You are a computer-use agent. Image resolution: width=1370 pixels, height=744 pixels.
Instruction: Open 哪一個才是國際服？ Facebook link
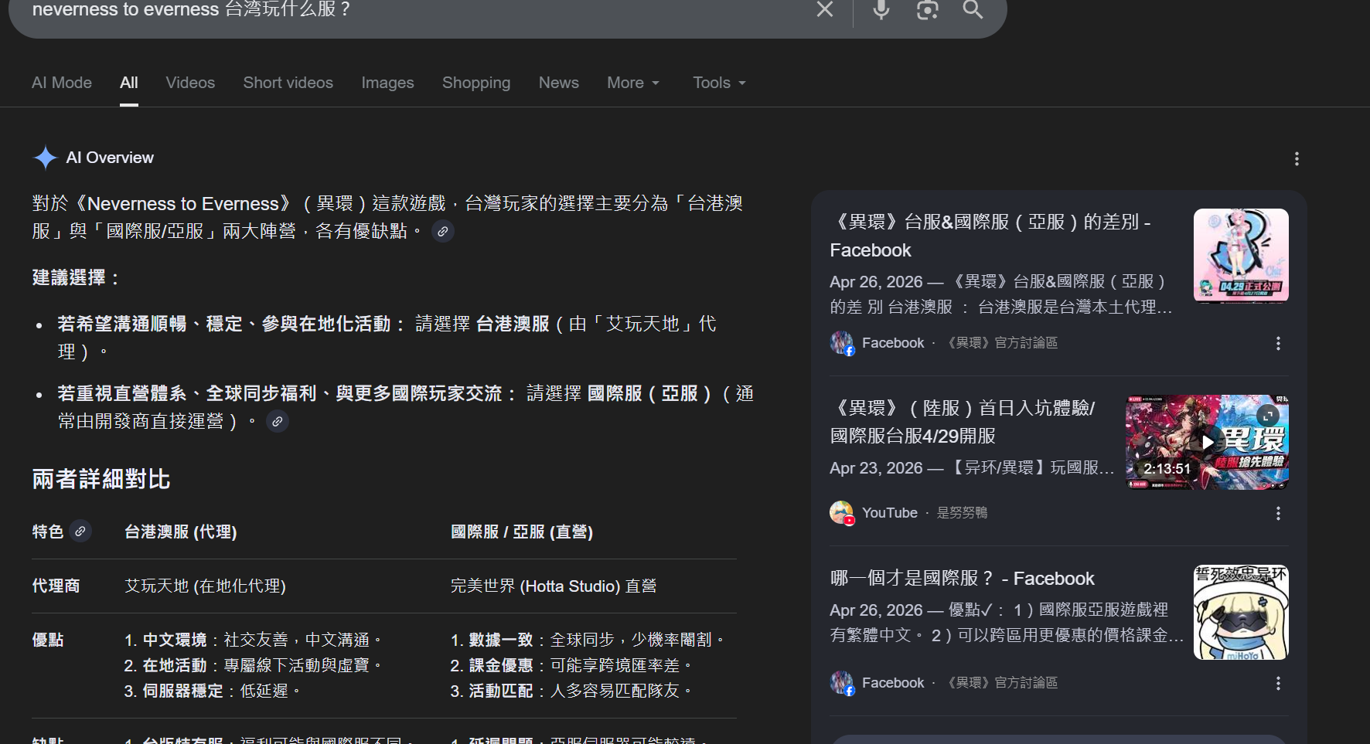point(962,578)
